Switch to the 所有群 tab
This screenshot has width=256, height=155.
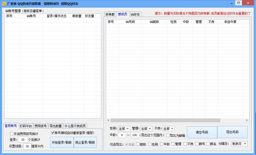[x=110, y=14]
